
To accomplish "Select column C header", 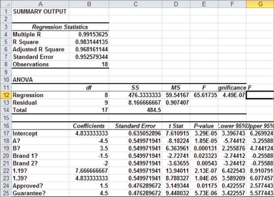I will click(x=136, y=4).
